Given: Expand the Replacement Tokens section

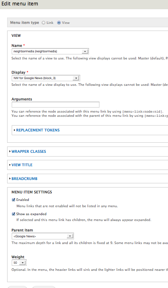Looking at the screenshot, I should click(38, 130).
